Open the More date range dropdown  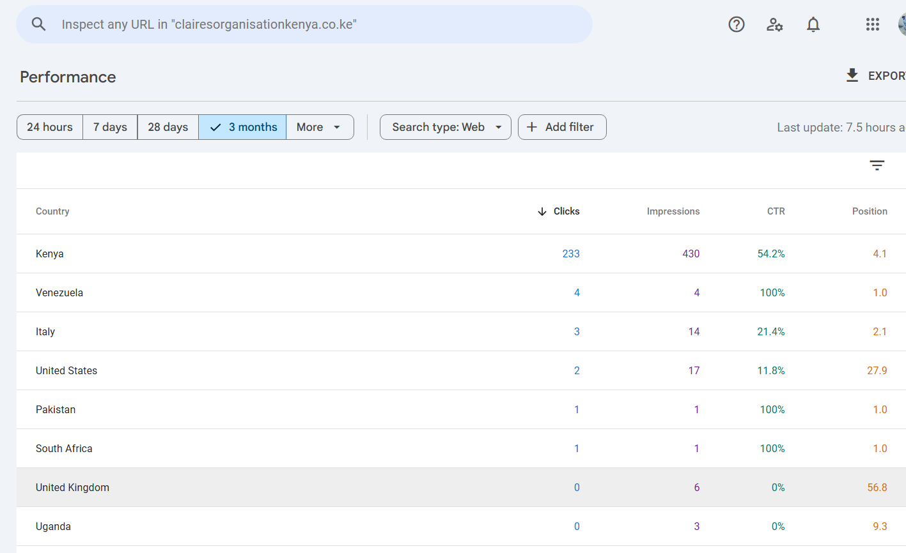coord(319,127)
